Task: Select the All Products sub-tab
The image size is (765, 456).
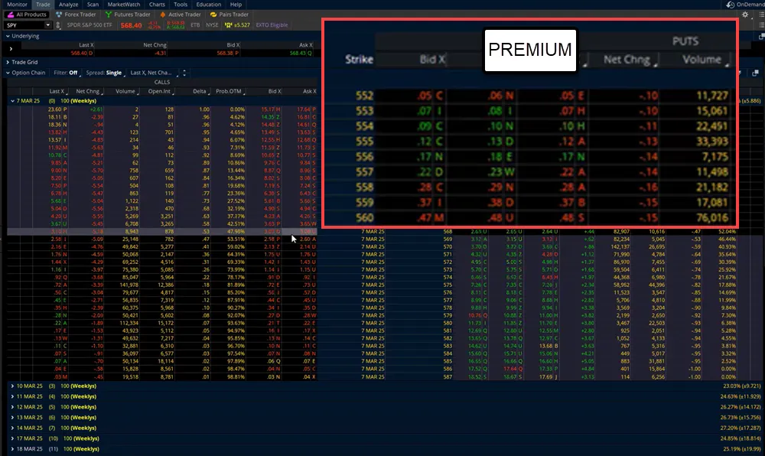Action: 27,15
